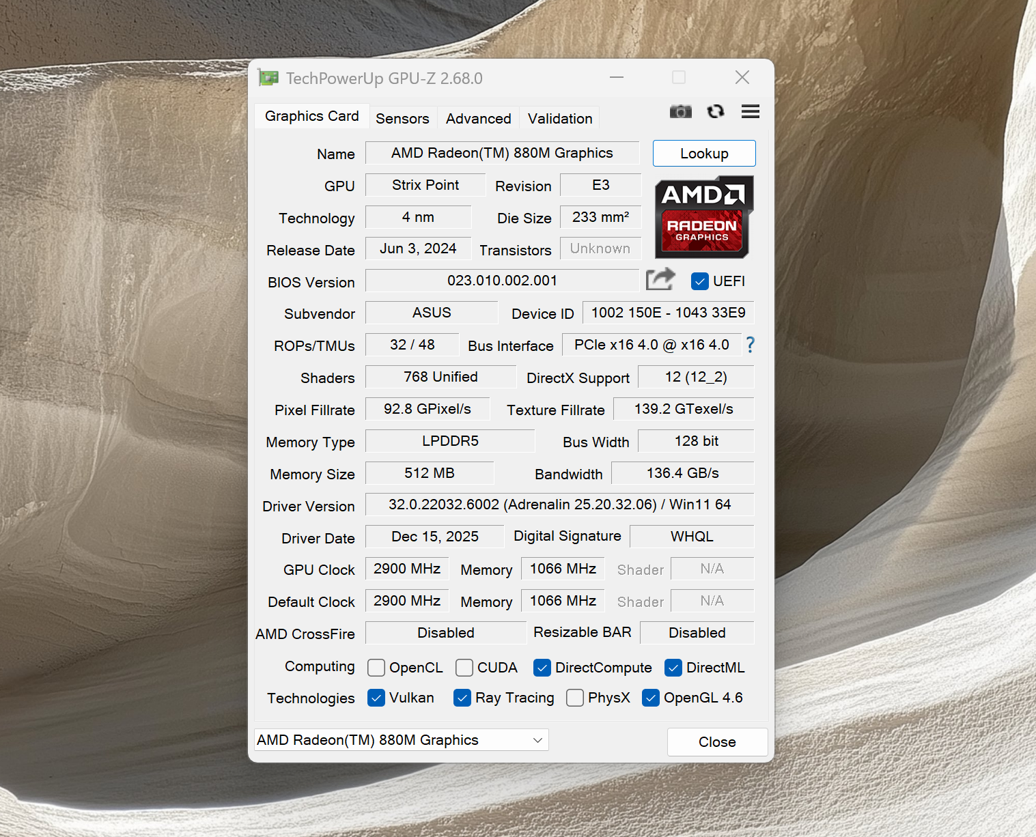Uncheck the Vulkan checkbox

coord(376,698)
